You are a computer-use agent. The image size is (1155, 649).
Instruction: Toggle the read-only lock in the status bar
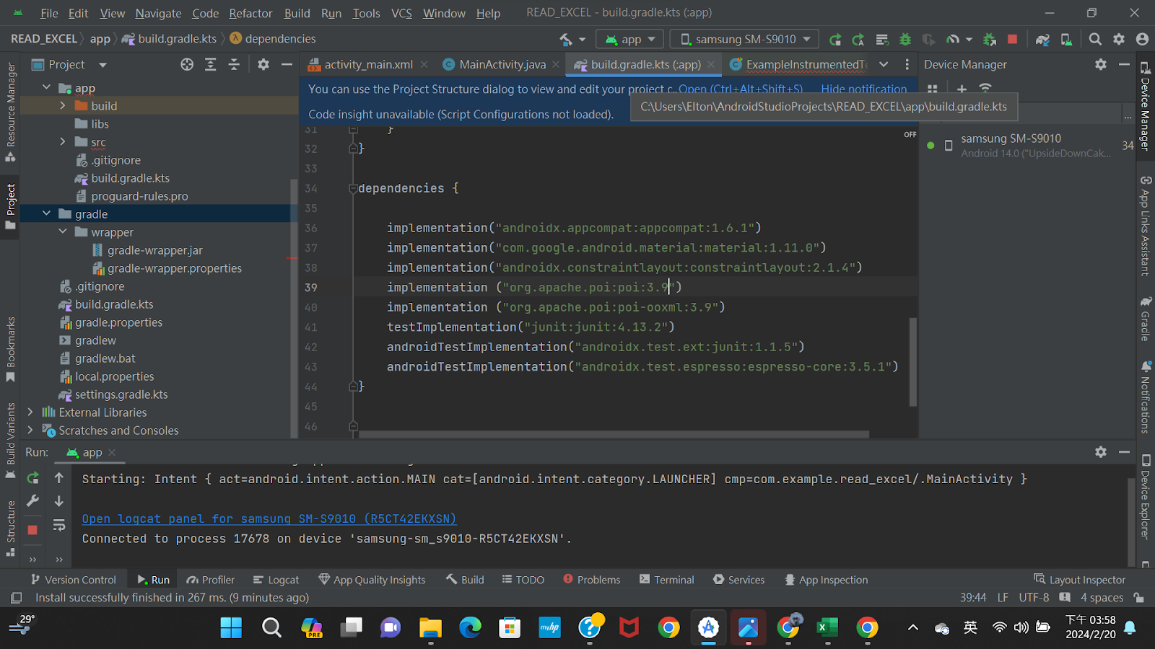1138,598
